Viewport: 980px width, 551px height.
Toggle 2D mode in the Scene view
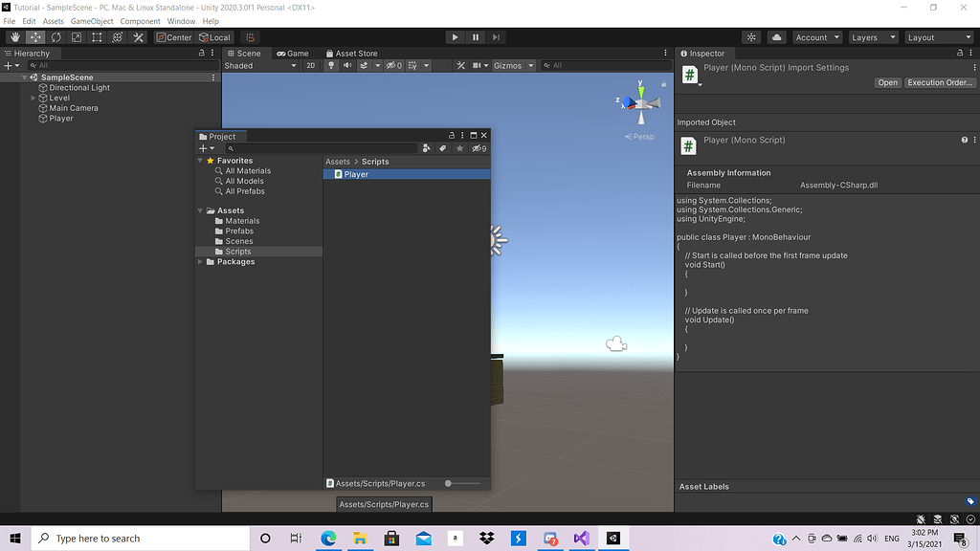tap(313, 65)
